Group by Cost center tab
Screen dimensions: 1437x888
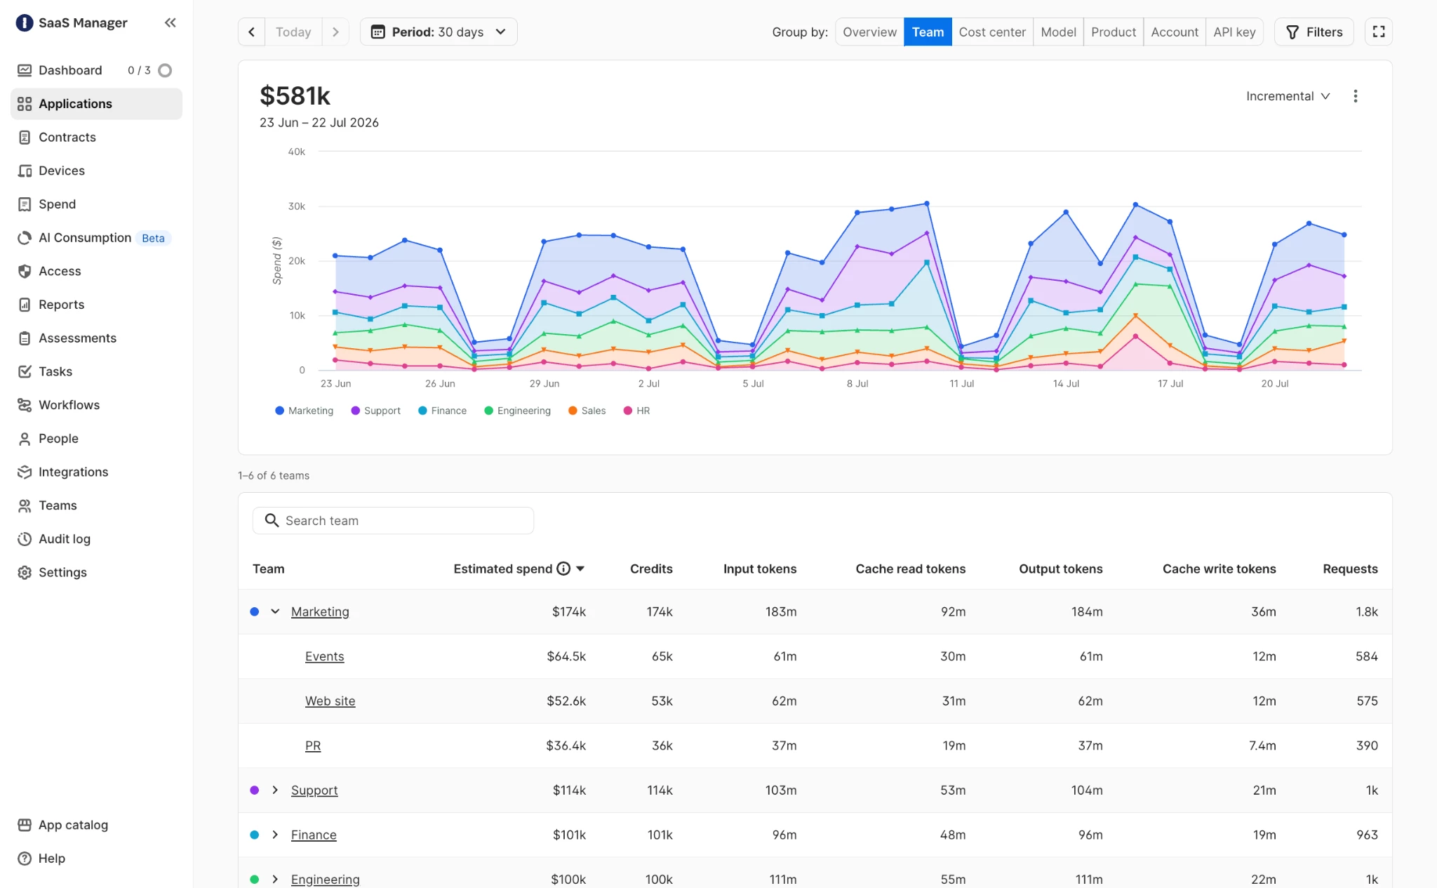[x=991, y=32]
